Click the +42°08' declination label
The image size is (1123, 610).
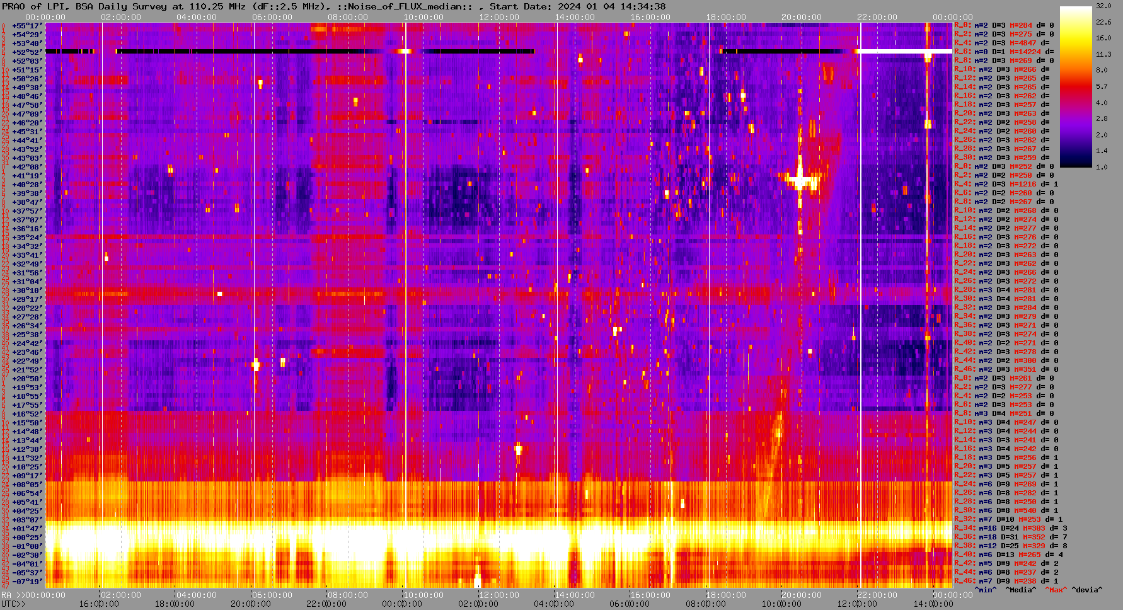pyautogui.click(x=27, y=166)
